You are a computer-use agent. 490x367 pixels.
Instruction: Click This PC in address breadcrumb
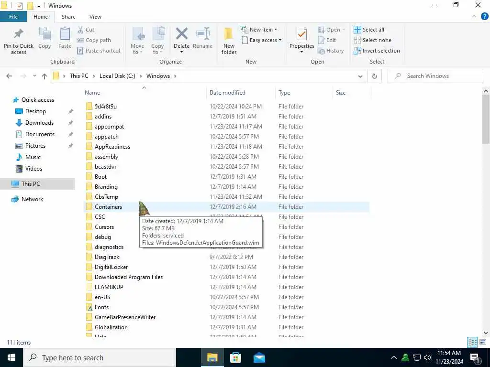[x=79, y=76]
